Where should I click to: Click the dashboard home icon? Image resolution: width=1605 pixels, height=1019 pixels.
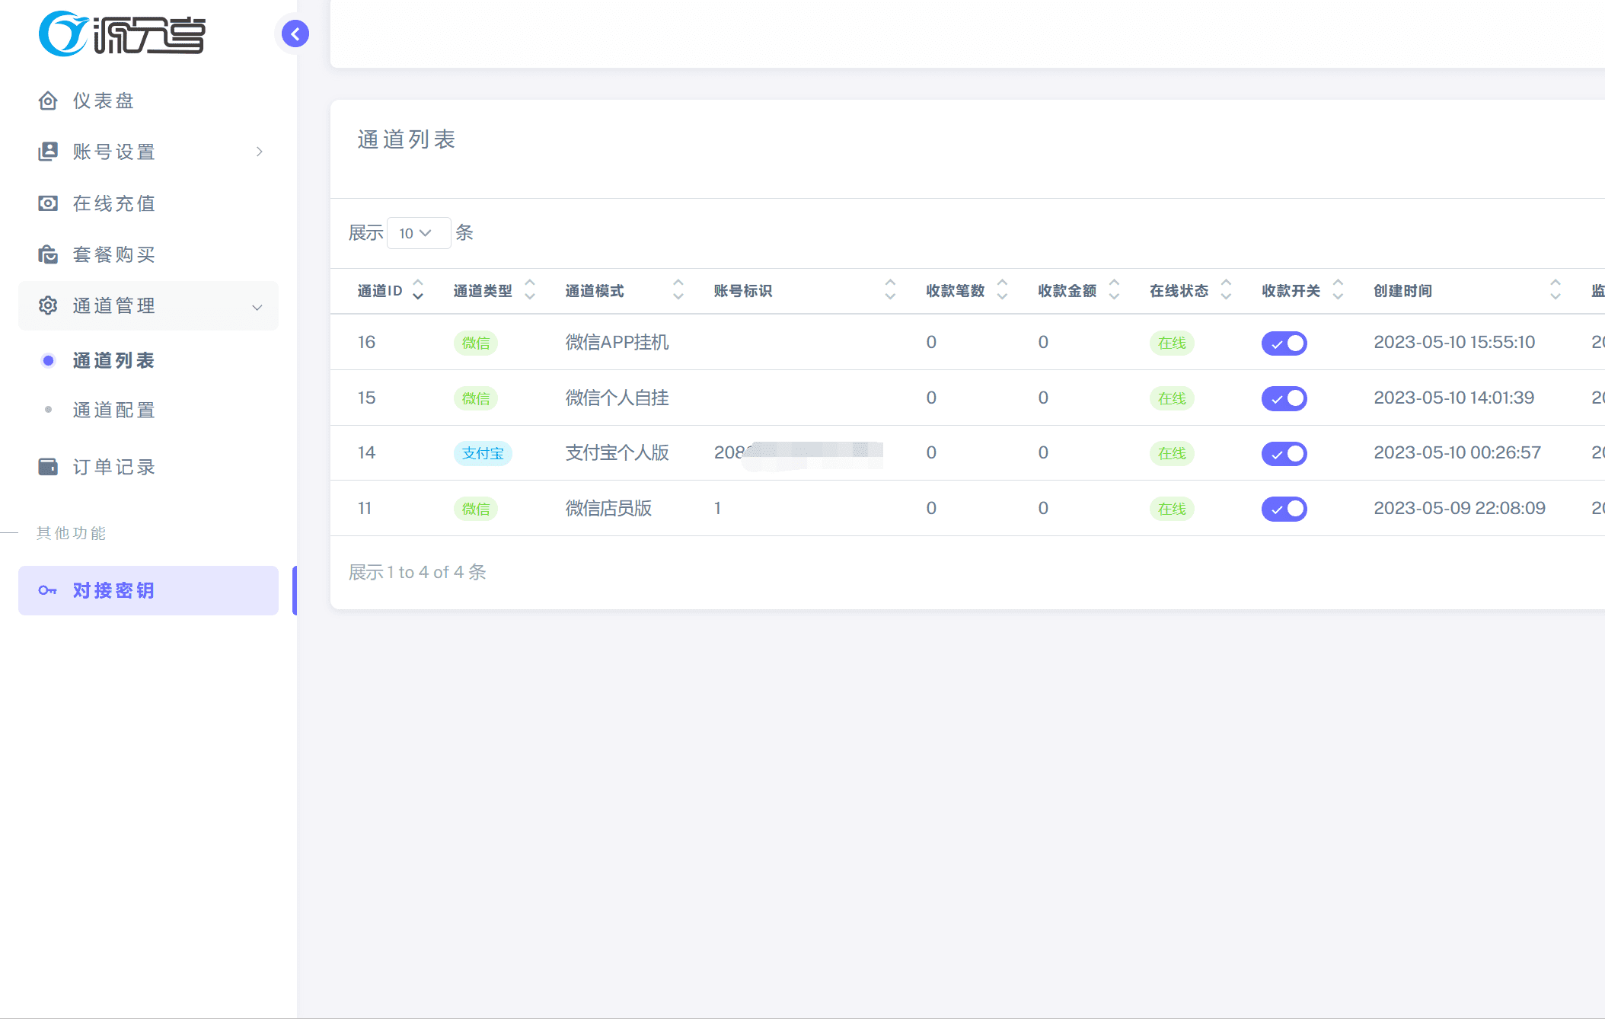tap(48, 101)
